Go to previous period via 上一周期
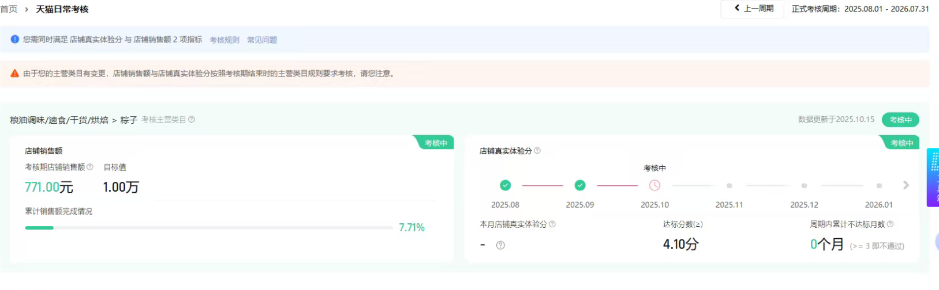The width and height of the screenshot is (939, 290). click(x=753, y=9)
